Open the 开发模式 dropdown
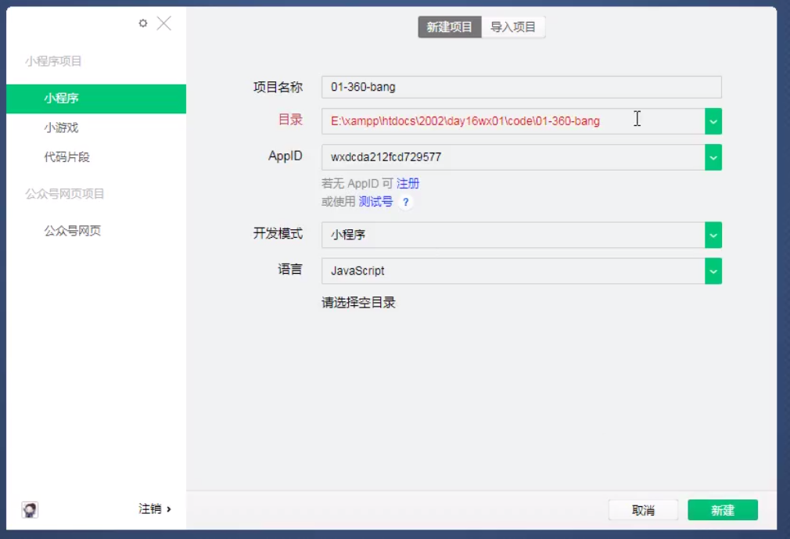The width and height of the screenshot is (790, 539). click(713, 235)
